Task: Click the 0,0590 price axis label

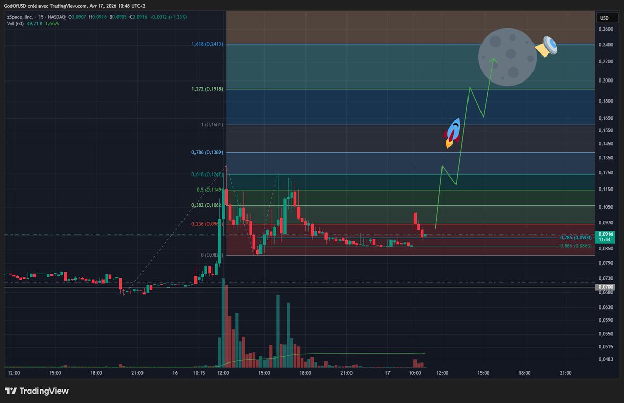Action: click(x=605, y=320)
